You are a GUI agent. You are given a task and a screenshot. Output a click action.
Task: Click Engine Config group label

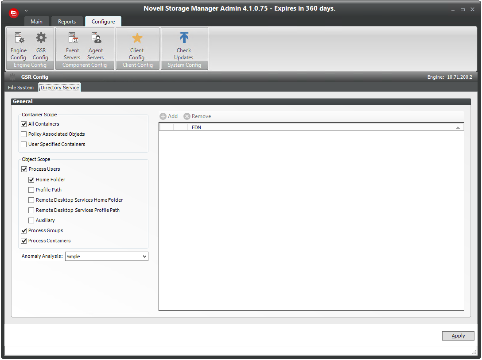pos(30,65)
